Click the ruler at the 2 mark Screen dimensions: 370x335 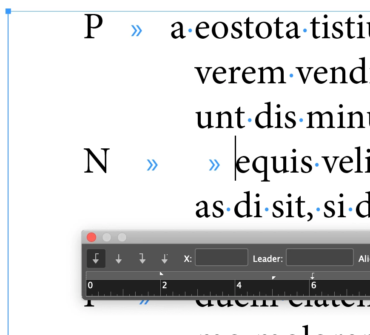[165, 285]
